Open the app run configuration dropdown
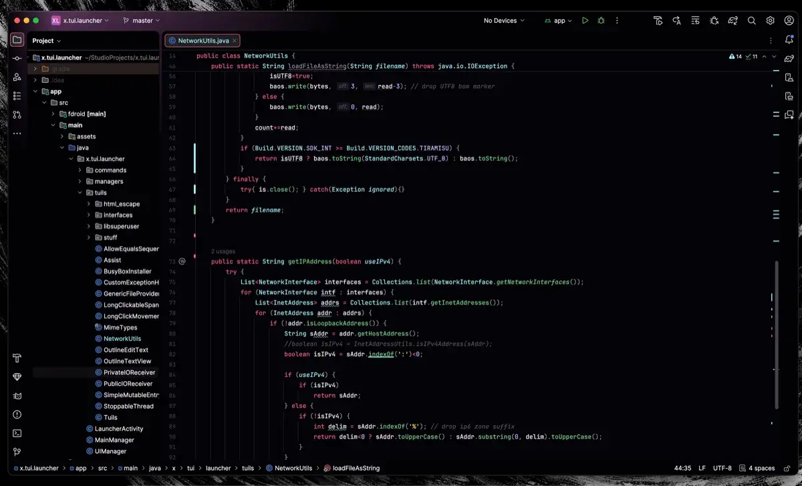The width and height of the screenshot is (802, 486). pyautogui.click(x=558, y=21)
